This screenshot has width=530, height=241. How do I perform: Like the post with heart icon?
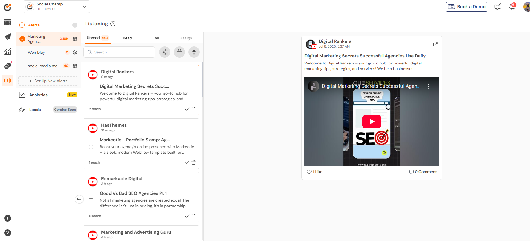click(309, 172)
